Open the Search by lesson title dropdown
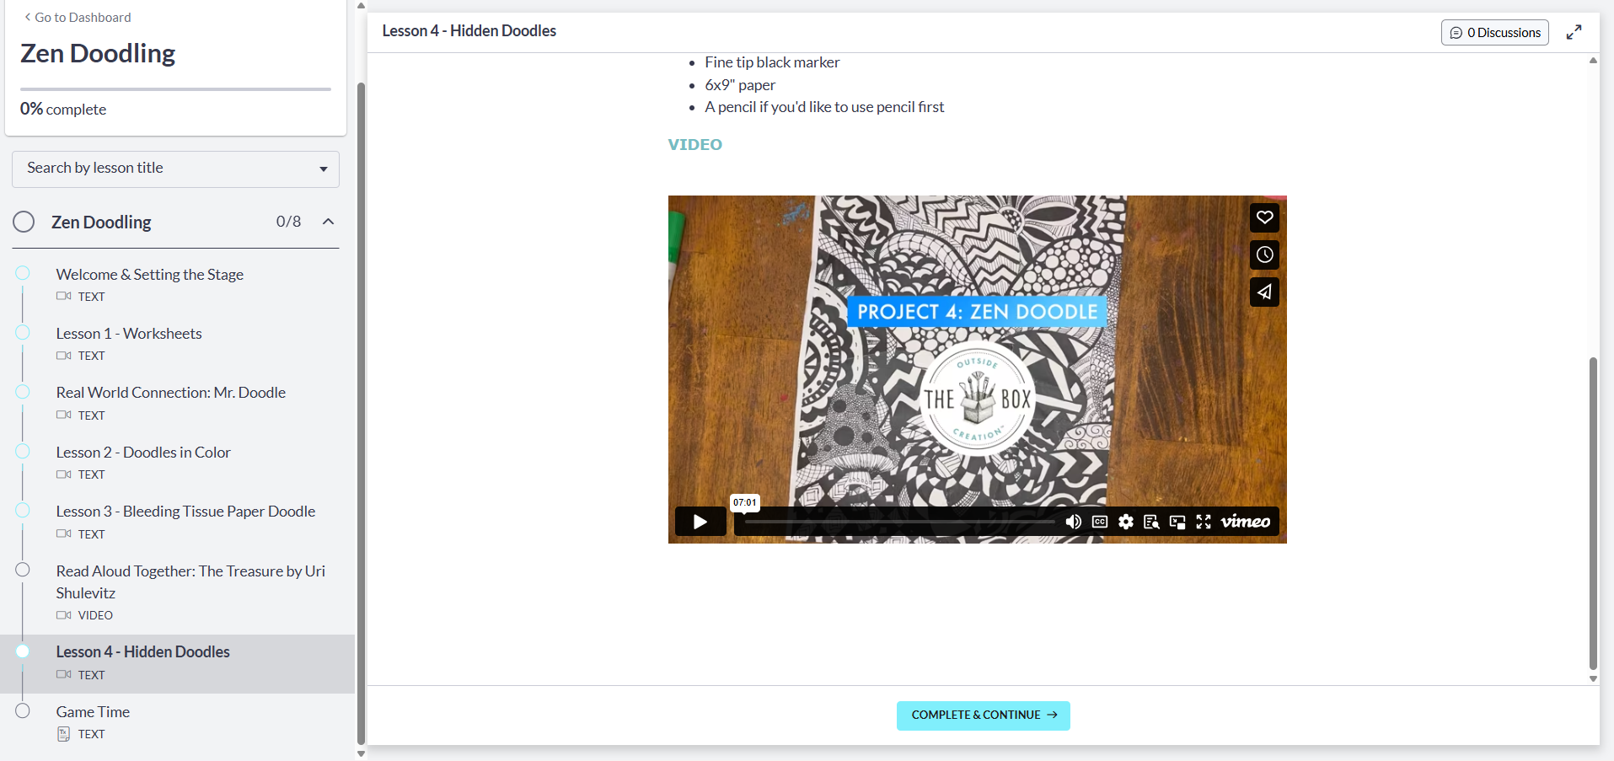The width and height of the screenshot is (1614, 761). coord(174,169)
